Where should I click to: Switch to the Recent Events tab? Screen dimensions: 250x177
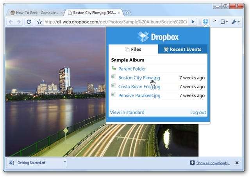coord(183,50)
